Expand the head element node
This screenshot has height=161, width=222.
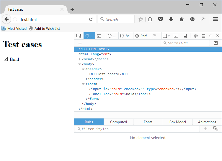[x=80, y=59]
